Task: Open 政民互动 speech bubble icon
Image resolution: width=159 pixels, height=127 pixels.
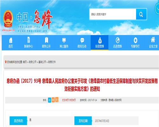Action: click(x=82, y=40)
